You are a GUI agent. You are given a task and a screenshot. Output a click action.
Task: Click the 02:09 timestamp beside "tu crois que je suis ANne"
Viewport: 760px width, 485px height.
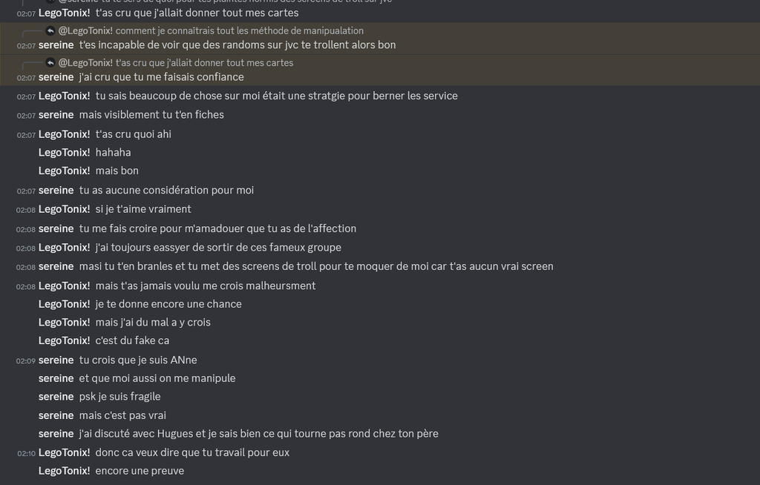coord(26,360)
